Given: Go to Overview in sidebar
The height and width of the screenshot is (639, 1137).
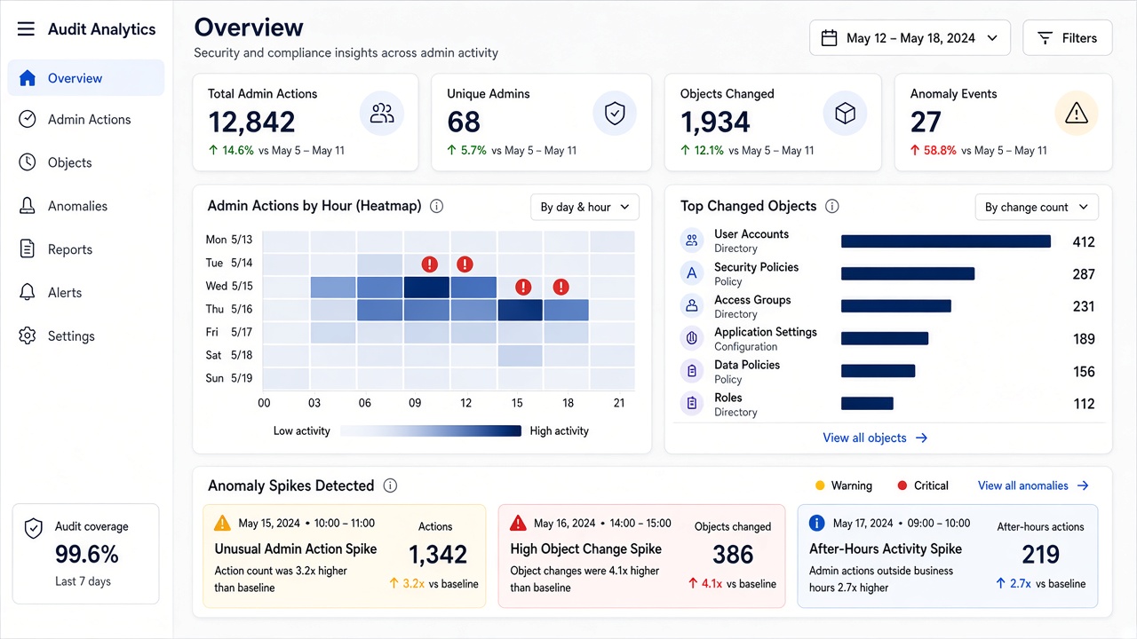Looking at the screenshot, I should 86,78.
